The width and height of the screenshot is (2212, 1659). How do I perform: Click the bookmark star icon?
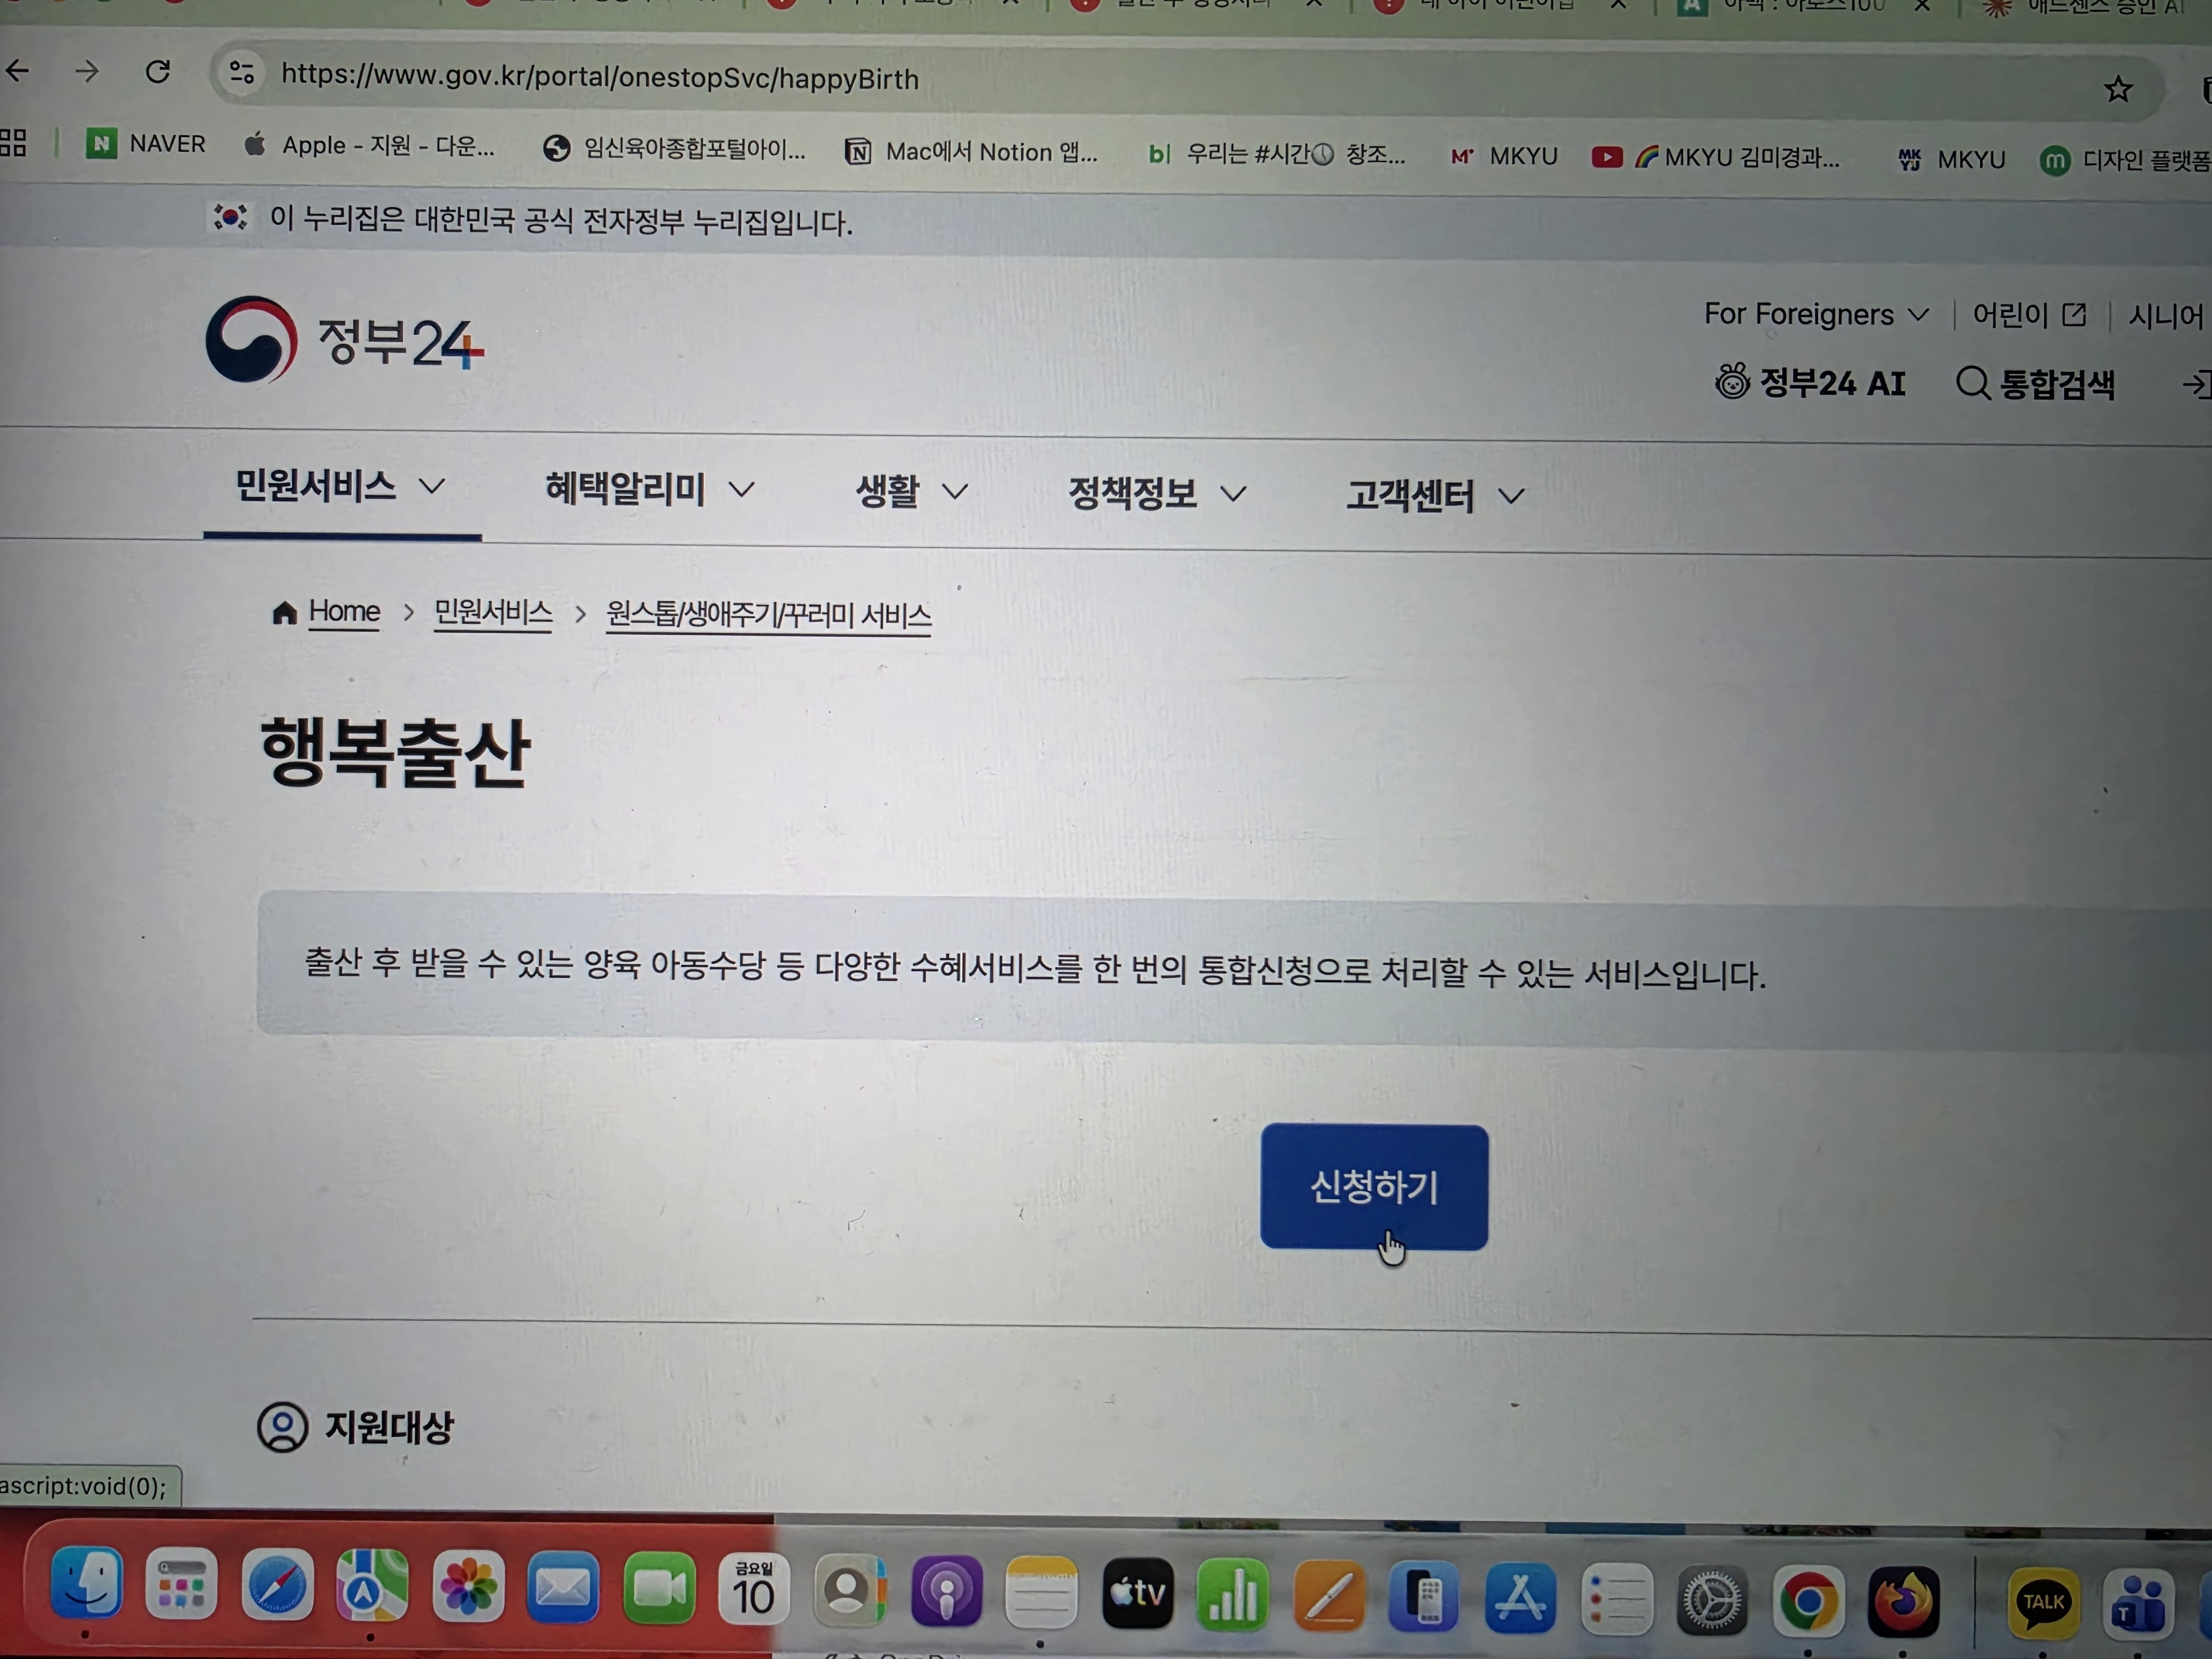click(2117, 90)
